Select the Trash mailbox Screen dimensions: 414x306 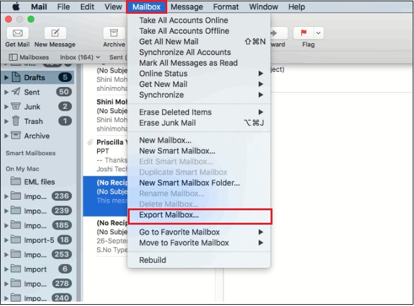[37, 121]
